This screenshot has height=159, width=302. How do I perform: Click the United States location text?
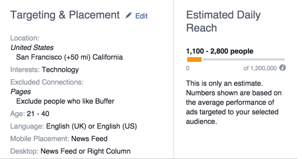coord(32,48)
